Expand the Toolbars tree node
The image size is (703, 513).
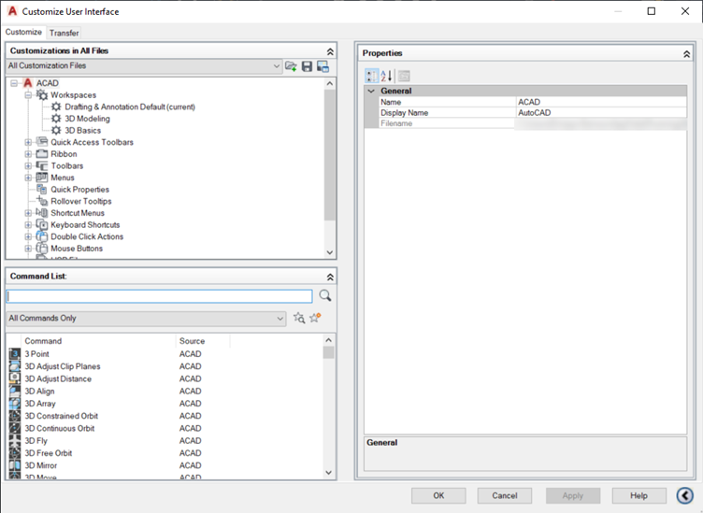point(28,165)
